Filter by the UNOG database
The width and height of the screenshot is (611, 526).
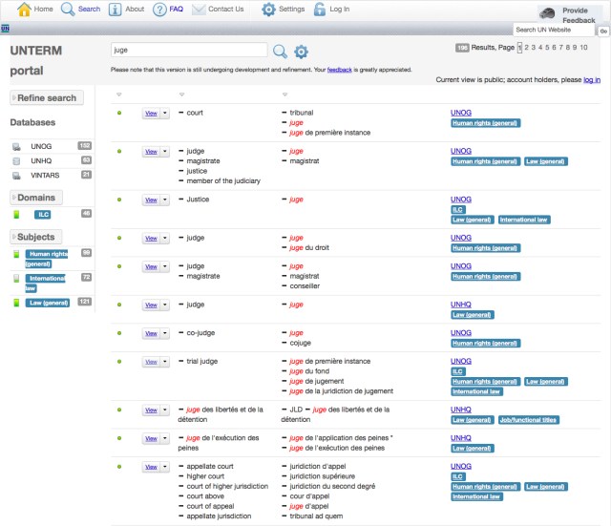tap(41, 146)
